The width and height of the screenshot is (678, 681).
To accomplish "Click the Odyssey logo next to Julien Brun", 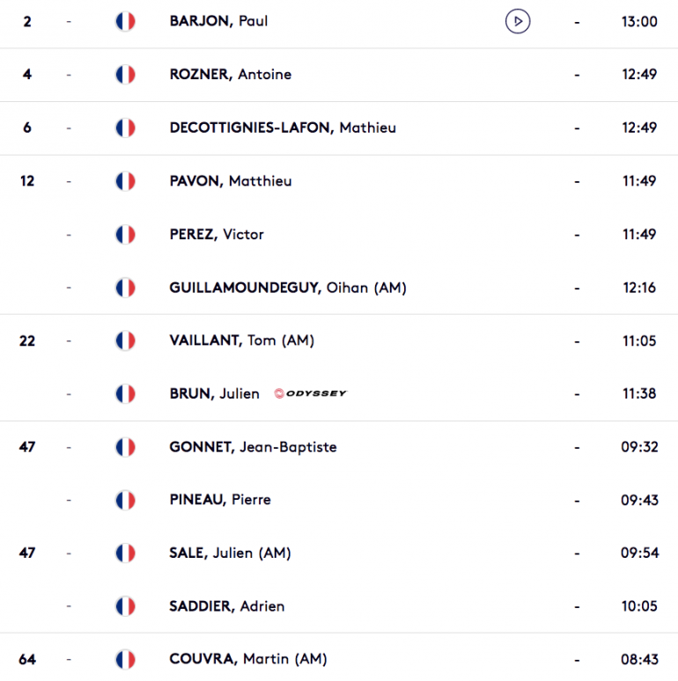I will 310,393.
